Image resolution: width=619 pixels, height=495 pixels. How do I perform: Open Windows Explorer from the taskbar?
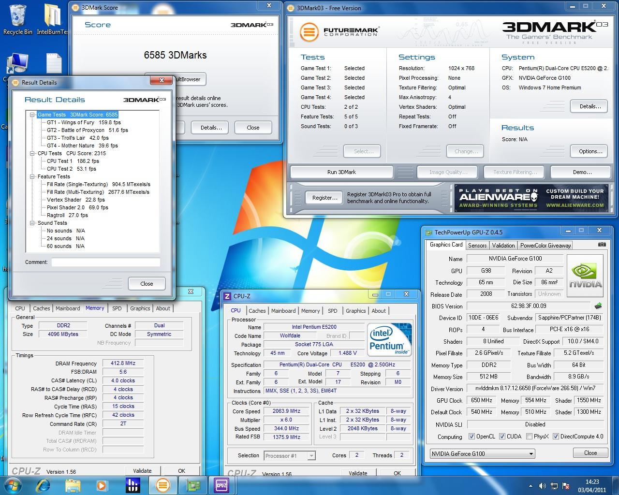73,485
